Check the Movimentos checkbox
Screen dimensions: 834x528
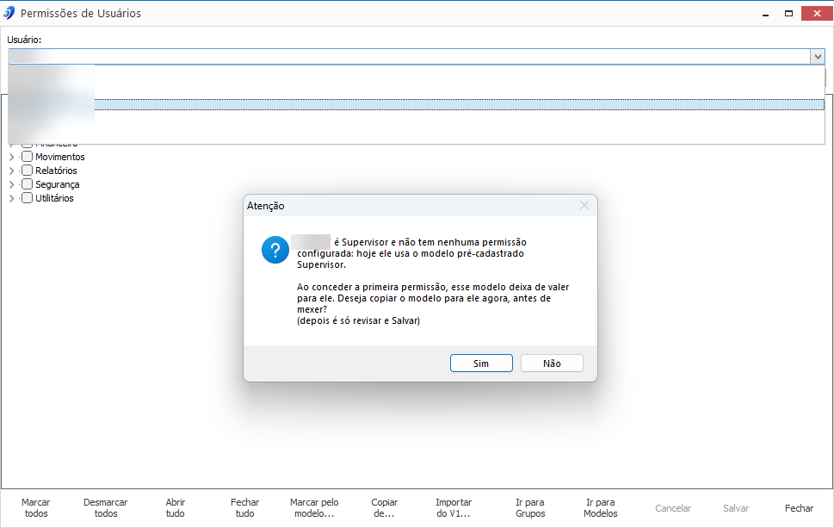click(x=28, y=157)
